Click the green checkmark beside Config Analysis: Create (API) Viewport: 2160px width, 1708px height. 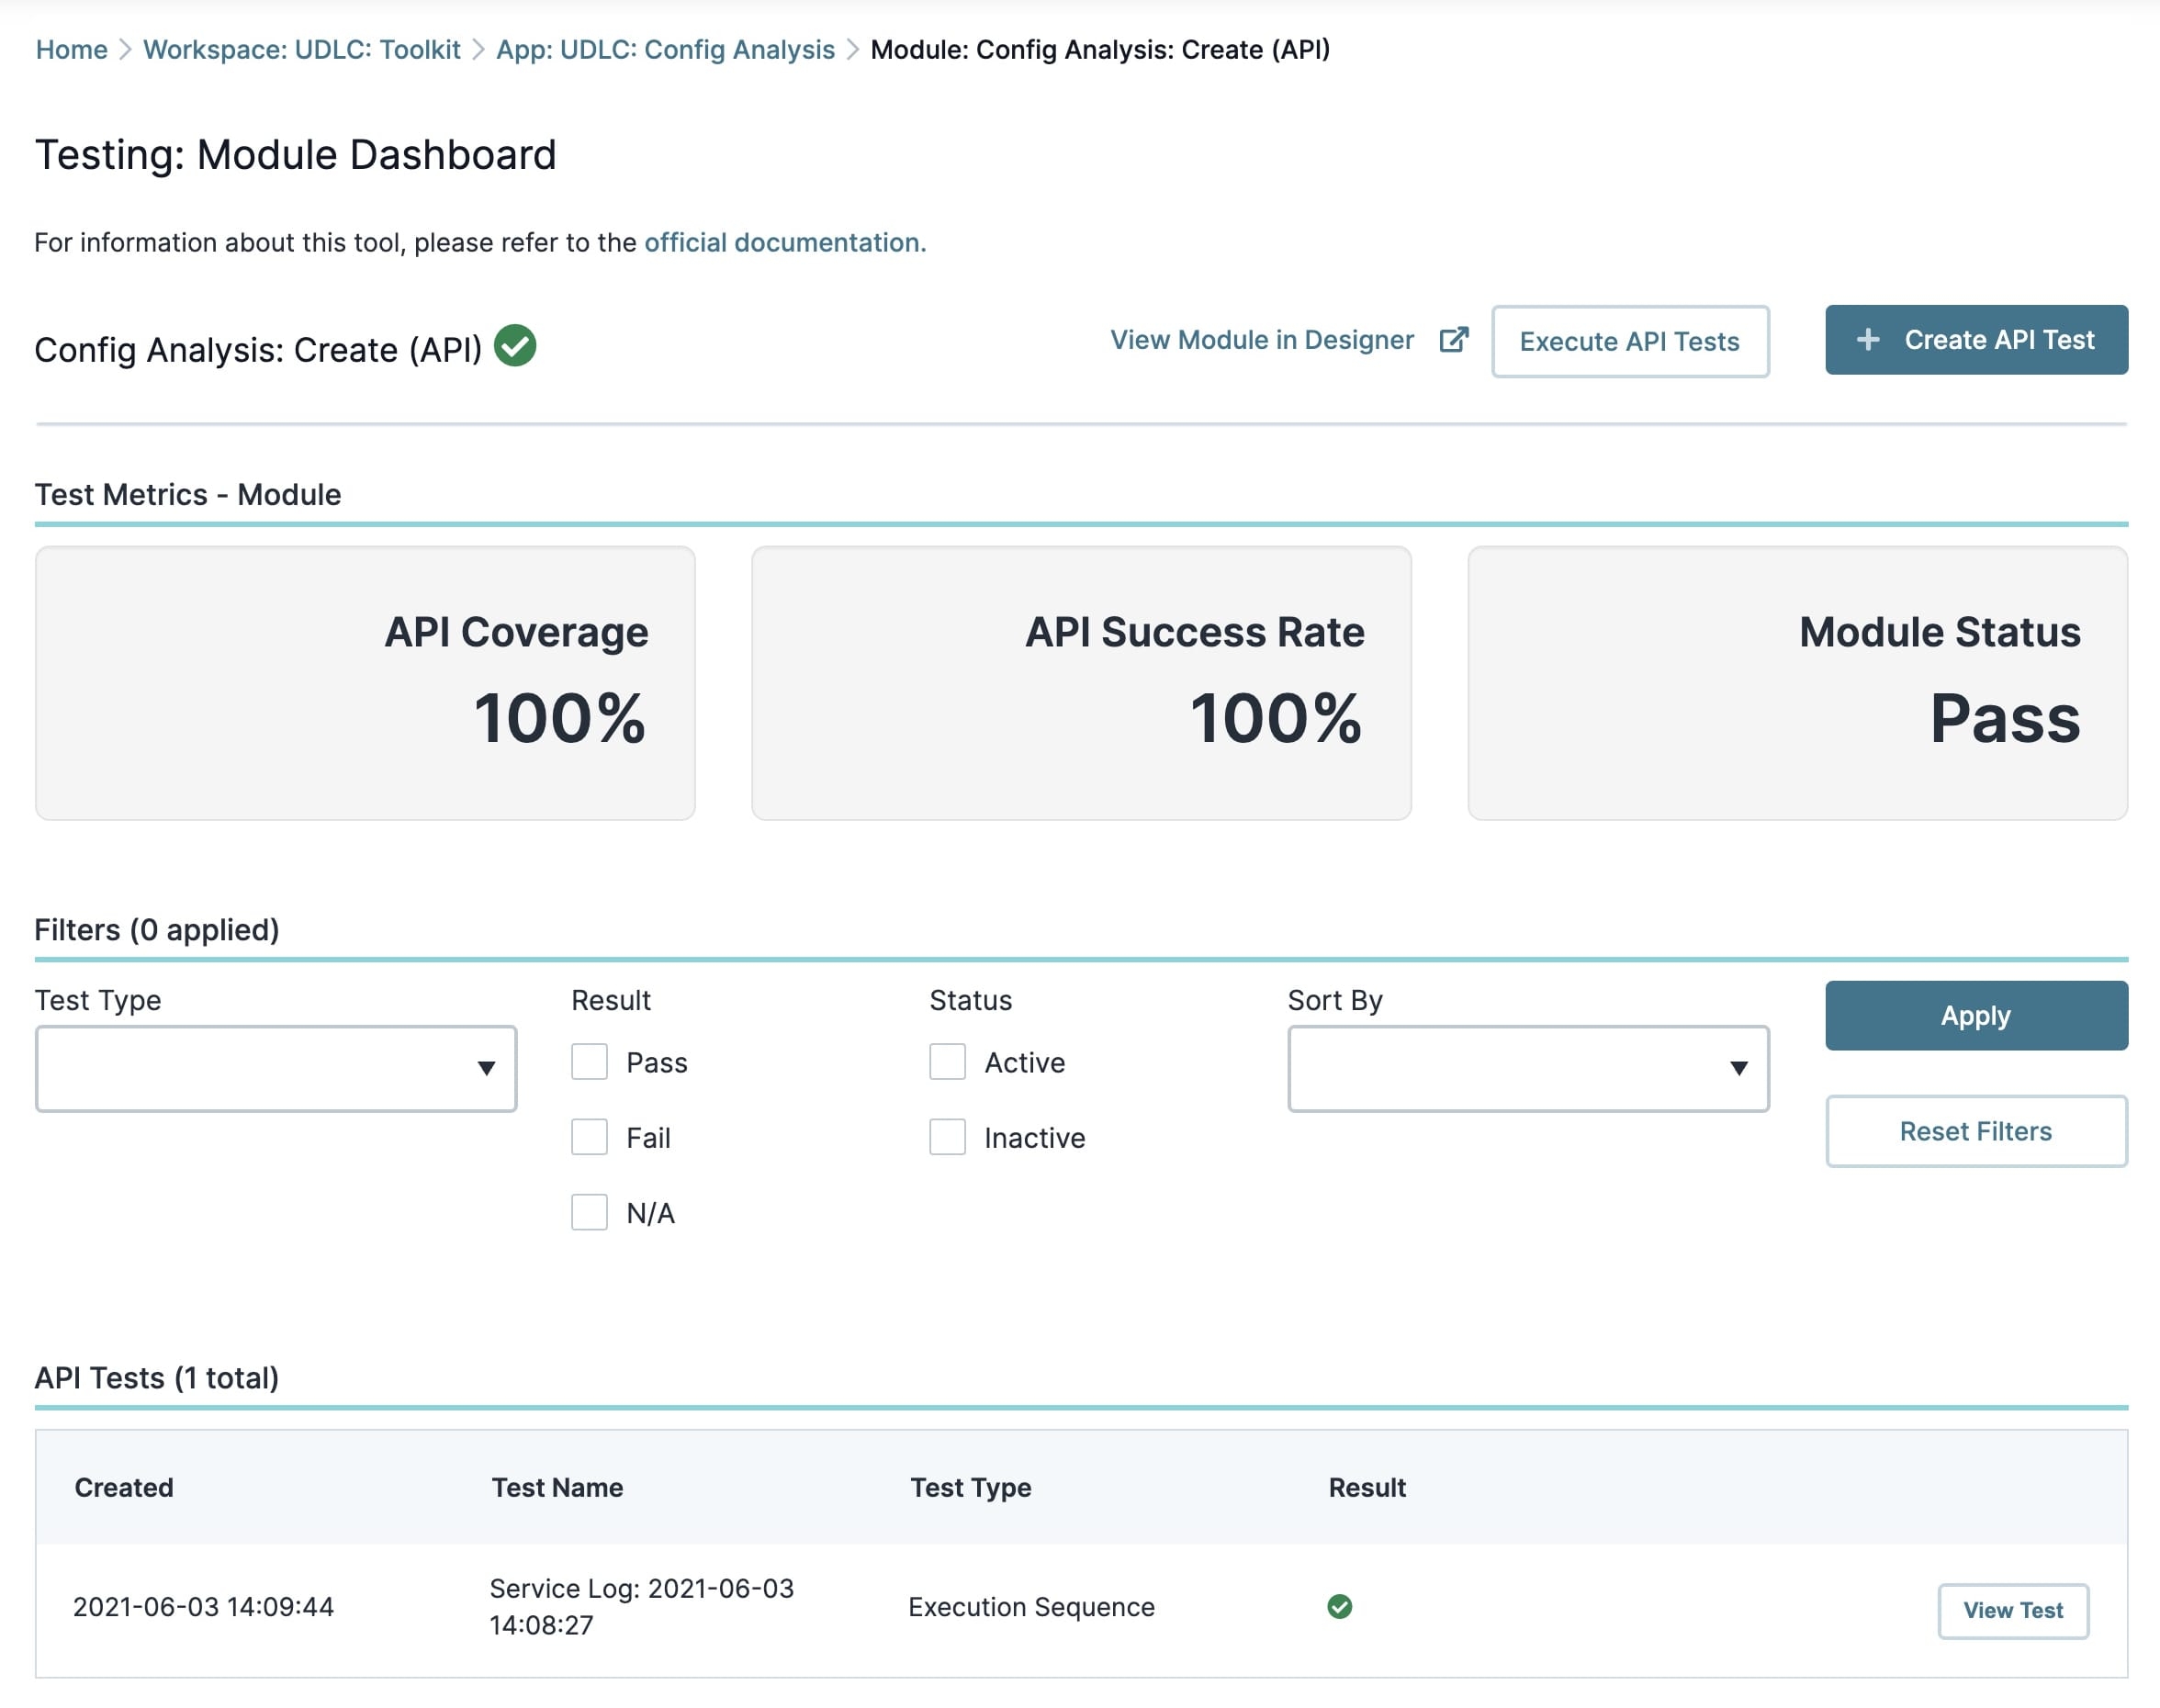(515, 346)
